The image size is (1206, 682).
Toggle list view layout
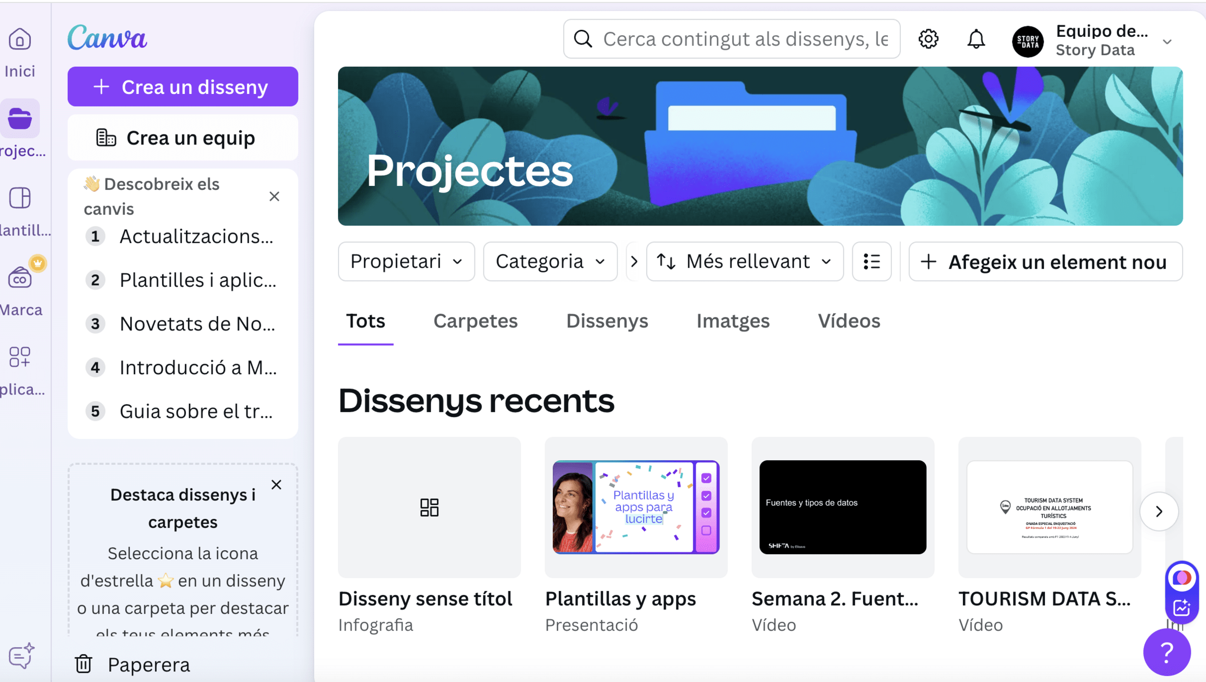[872, 262]
